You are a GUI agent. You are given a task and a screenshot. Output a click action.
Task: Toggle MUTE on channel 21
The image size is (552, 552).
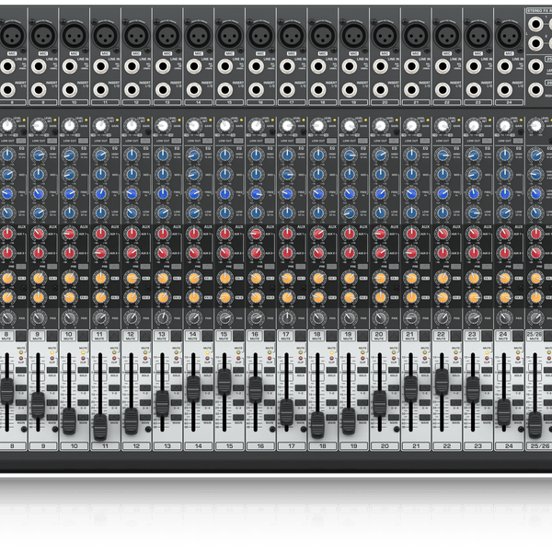424,336
